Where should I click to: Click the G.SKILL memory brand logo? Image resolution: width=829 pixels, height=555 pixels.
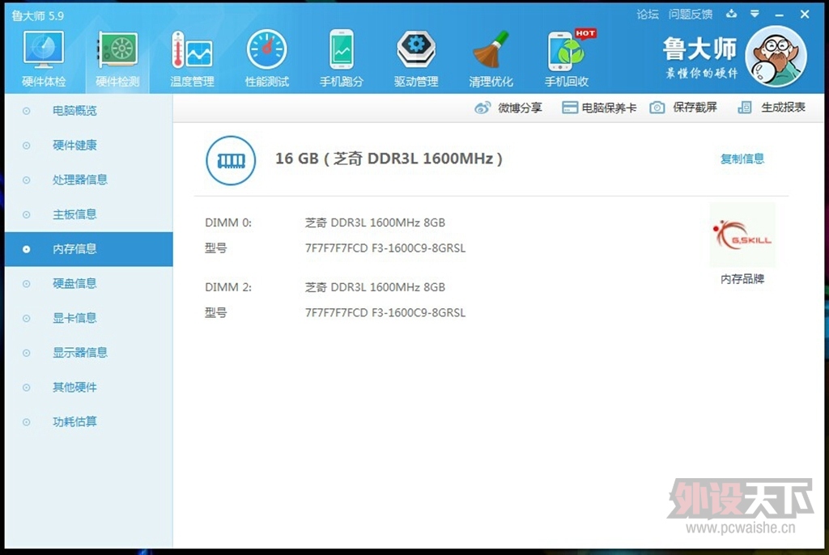tap(742, 235)
